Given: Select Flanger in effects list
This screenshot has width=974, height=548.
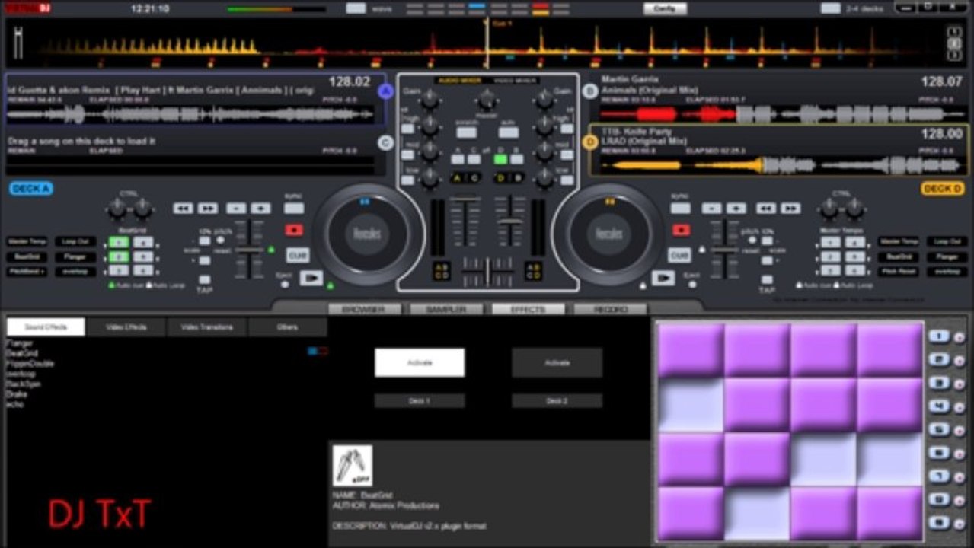Looking at the screenshot, I should (x=19, y=343).
